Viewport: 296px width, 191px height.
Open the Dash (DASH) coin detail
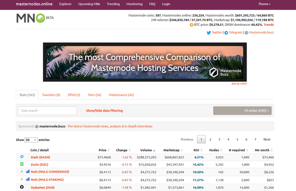(40, 157)
